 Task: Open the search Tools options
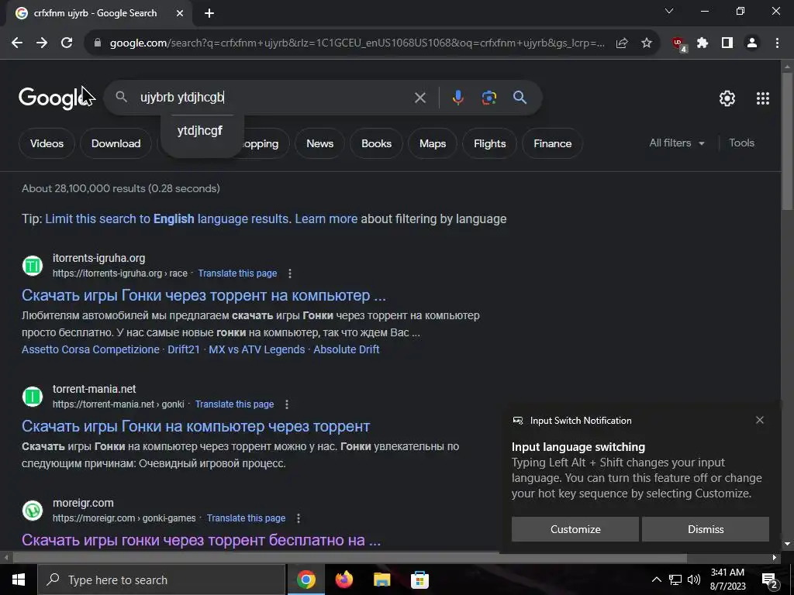[742, 143]
